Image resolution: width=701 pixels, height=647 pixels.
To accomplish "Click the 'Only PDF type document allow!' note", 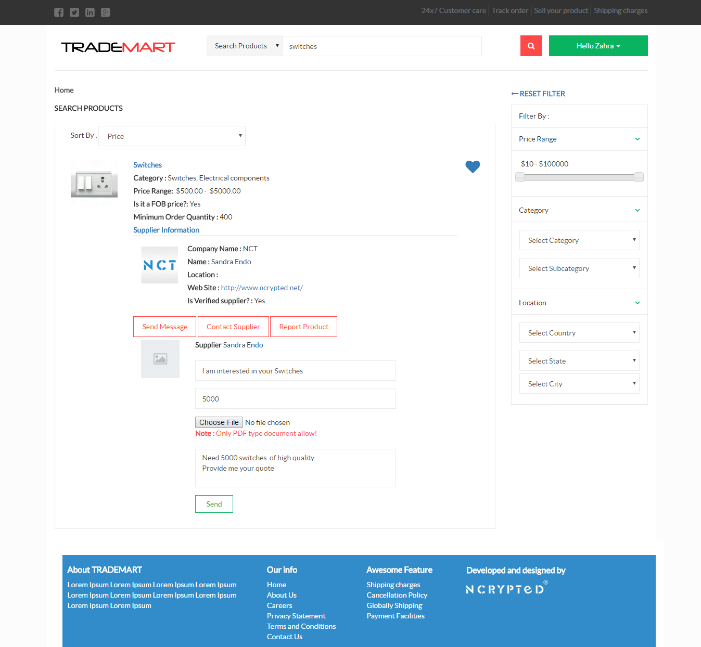I will pos(266,433).
